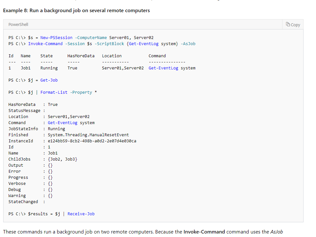Select the PowerShell tab label

coord(18,24)
